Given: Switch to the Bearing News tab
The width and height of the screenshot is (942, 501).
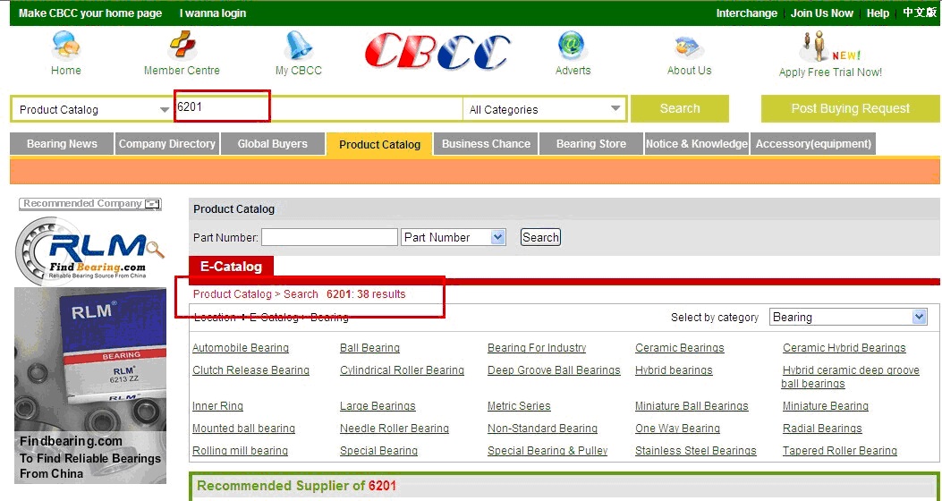Looking at the screenshot, I should pyautogui.click(x=62, y=144).
